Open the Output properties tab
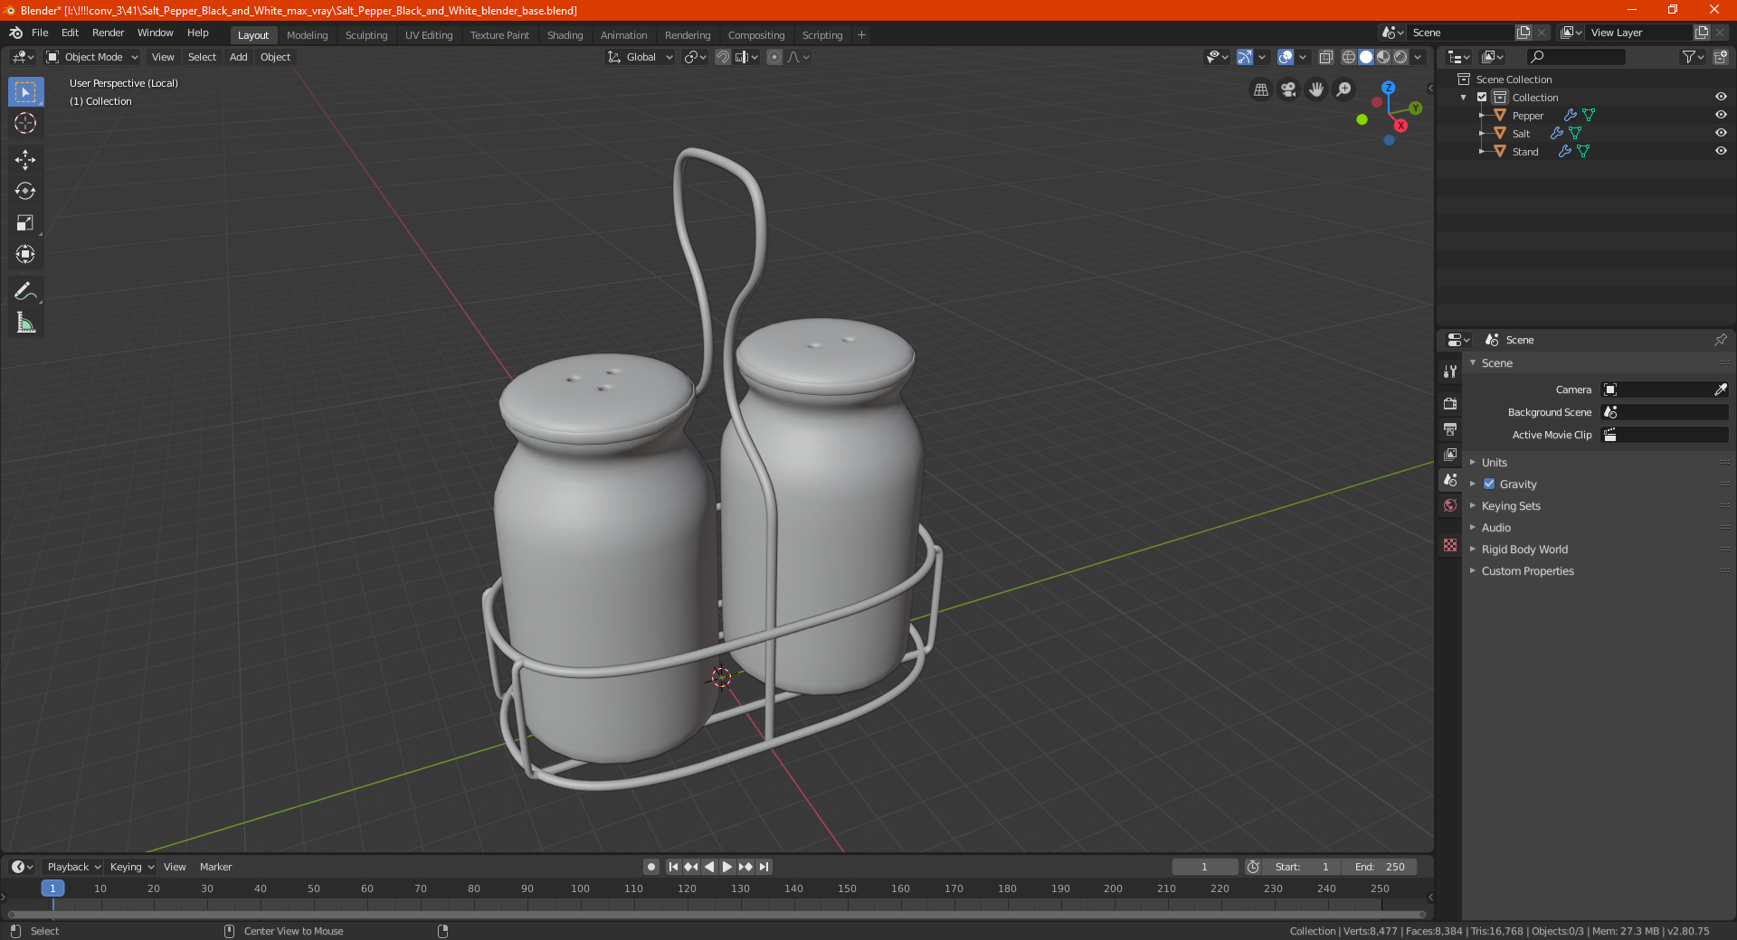Screen dimensions: 1737x940 (x=1450, y=428)
